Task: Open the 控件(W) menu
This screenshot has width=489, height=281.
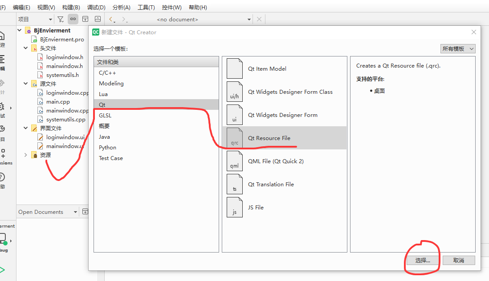Action: [x=171, y=7]
